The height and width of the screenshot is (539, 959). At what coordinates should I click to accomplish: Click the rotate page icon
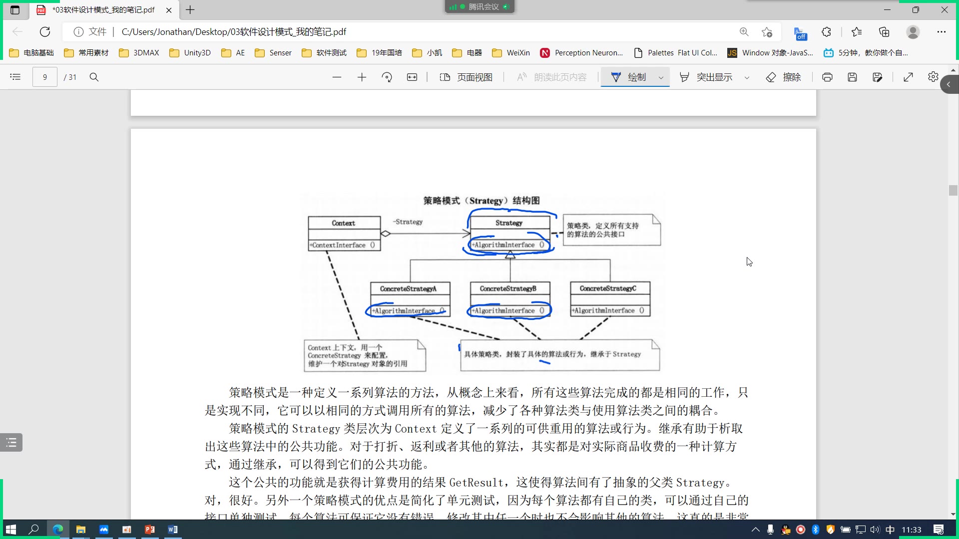[x=387, y=77]
